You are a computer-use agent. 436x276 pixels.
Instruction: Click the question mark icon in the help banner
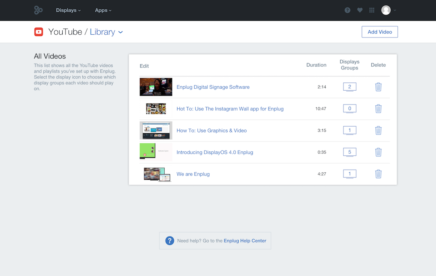click(169, 241)
